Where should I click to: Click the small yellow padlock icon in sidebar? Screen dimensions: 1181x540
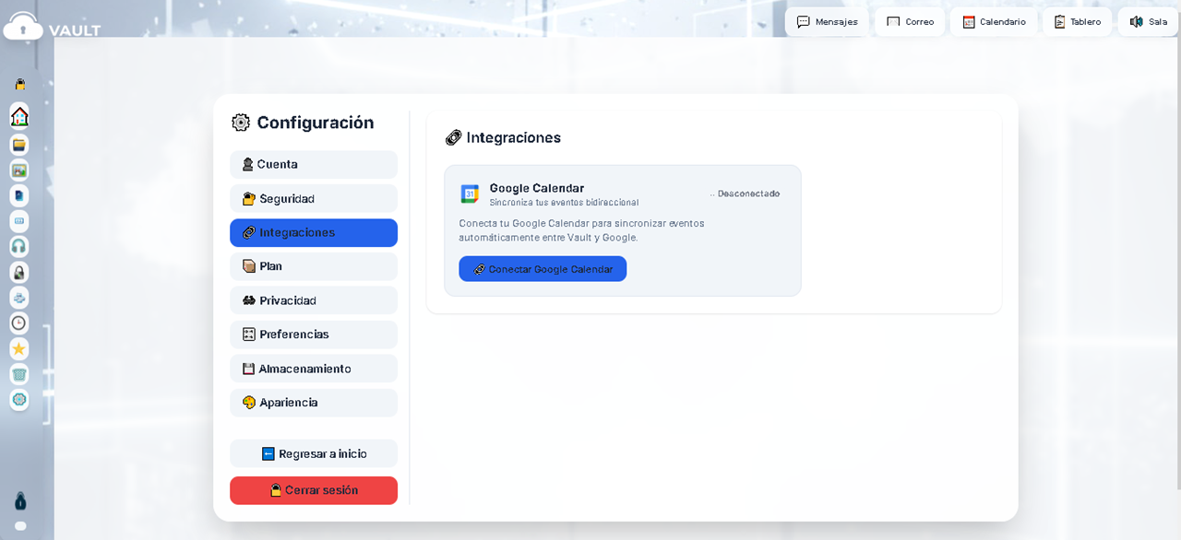(19, 85)
